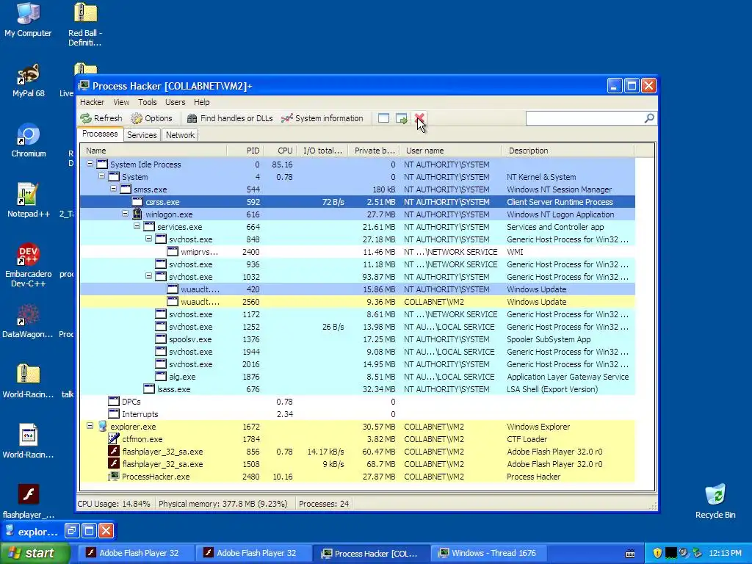Image resolution: width=752 pixels, height=564 pixels.
Task: Select the ctfmon.exe icon
Action: 114,439
